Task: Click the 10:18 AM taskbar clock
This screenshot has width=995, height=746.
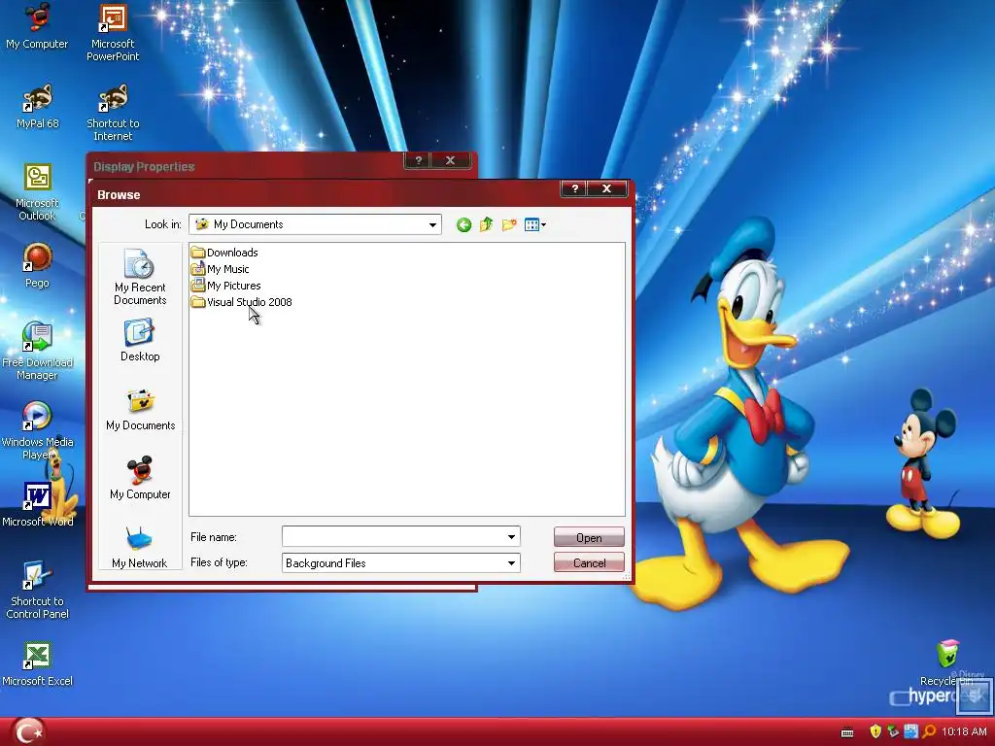Action: tap(964, 732)
